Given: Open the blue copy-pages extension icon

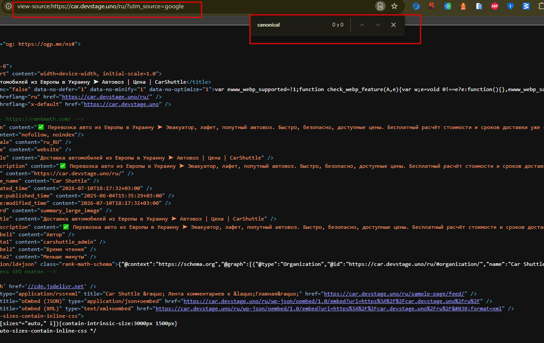Looking at the screenshot, I should 479,6.
